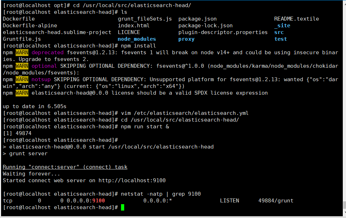Click the WARN label before 'notsup'
The height and width of the screenshot is (218, 346).
click(22, 79)
